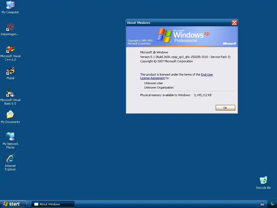Viewport: 277px width, 208px height.
Task: Open the Start menu
Action: pos(13,204)
